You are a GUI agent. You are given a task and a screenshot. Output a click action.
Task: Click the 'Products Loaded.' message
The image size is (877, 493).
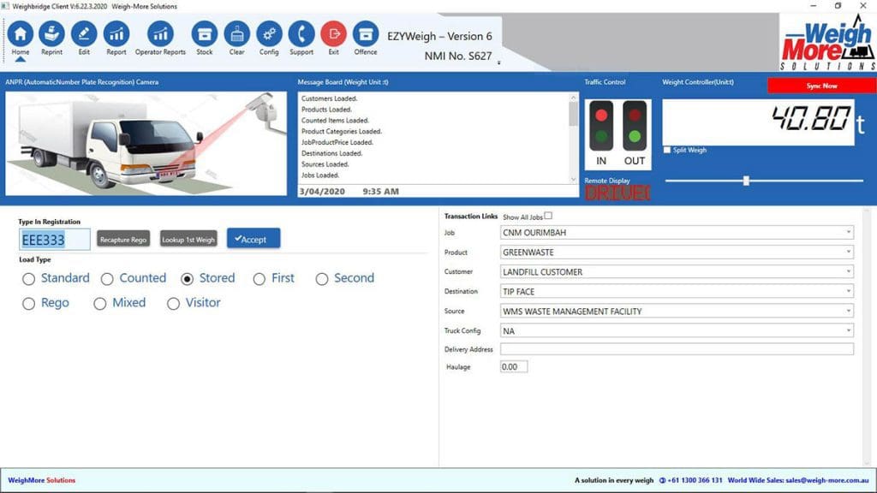pos(326,110)
